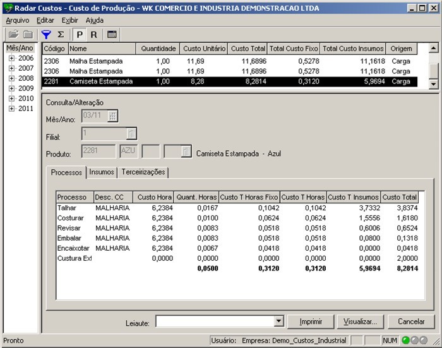This screenshot has height=348, width=442.
Task: Click the sigma totals icon
Action: (61, 35)
